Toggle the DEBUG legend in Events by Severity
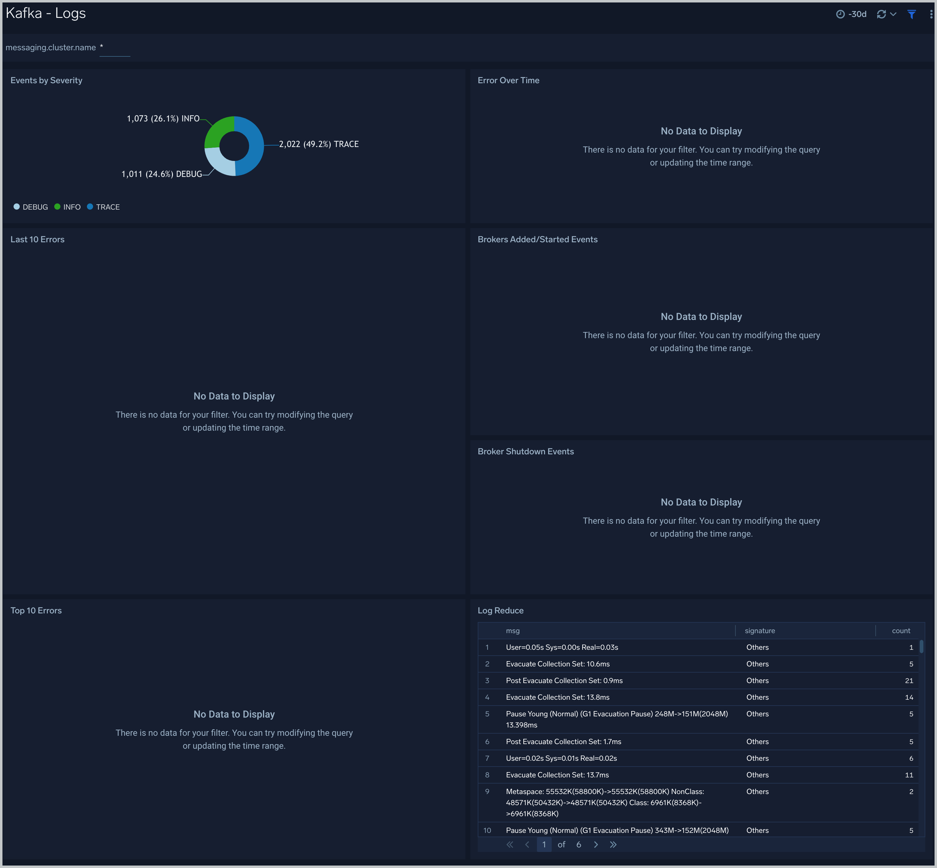The height and width of the screenshot is (868, 937). point(31,207)
